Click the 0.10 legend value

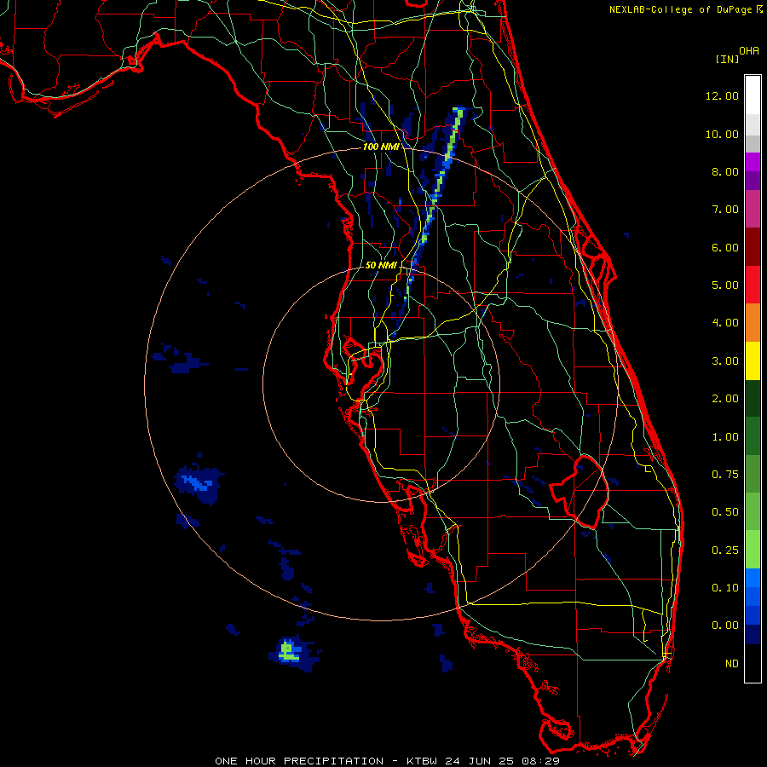pyautogui.click(x=725, y=588)
